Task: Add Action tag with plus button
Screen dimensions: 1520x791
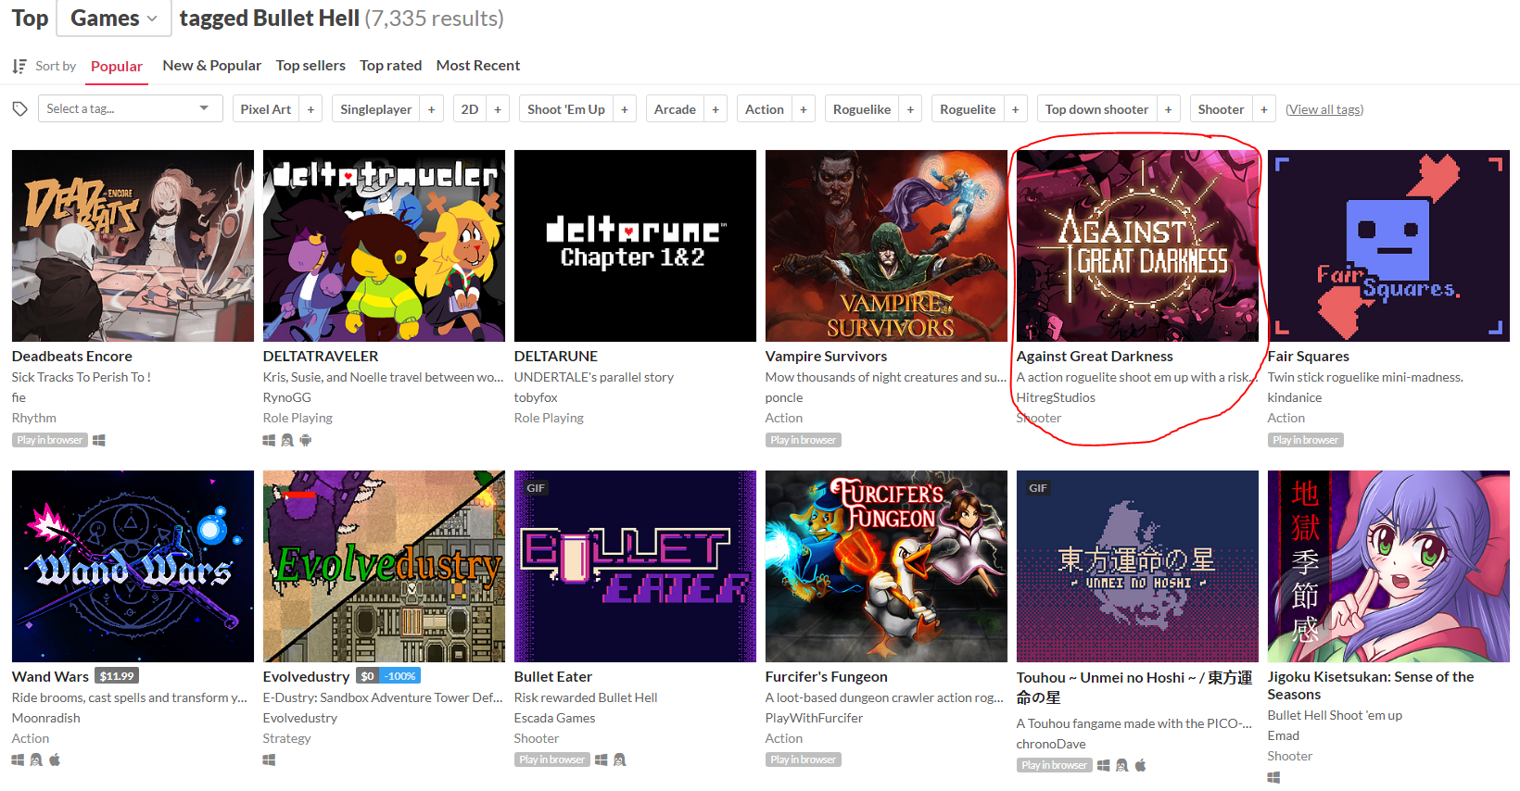Action: coord(804,109)
